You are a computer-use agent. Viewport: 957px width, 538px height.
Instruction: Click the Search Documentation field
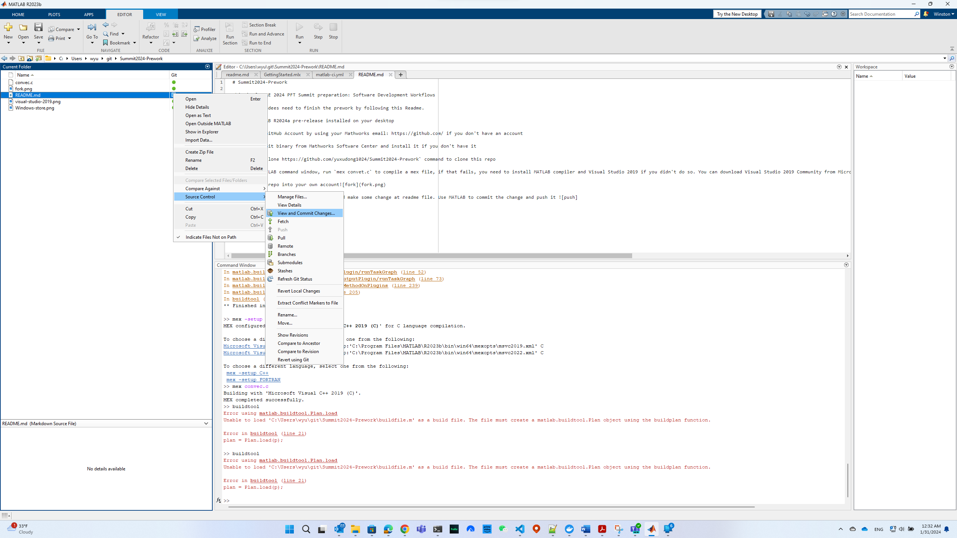pyautogui.click(x=881, y=14)
